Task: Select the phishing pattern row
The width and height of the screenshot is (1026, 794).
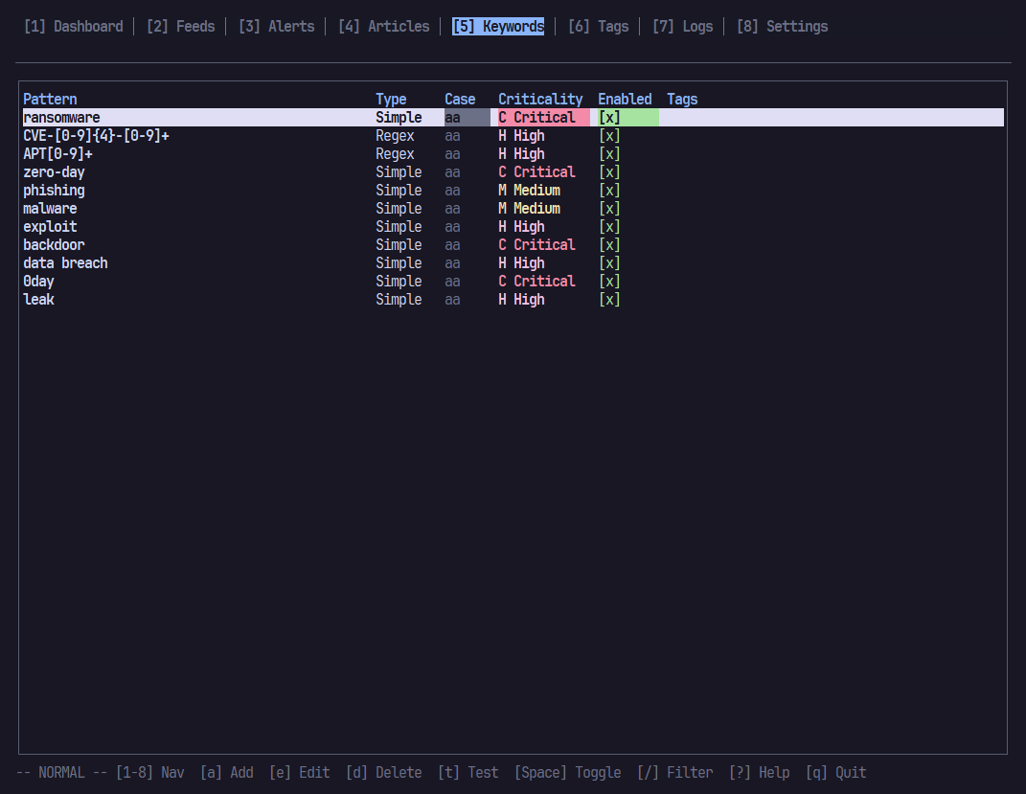Action: pyautogui.click(x=513, y=191)
